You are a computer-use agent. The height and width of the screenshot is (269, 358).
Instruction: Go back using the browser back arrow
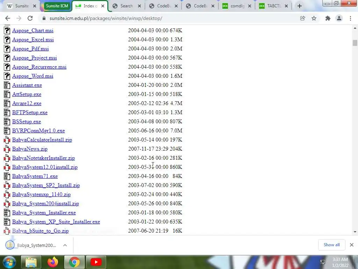[x=8, y=18]
